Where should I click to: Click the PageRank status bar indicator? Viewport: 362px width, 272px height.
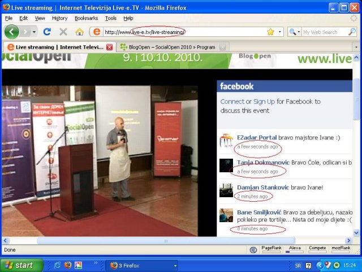tap(271, 249)
